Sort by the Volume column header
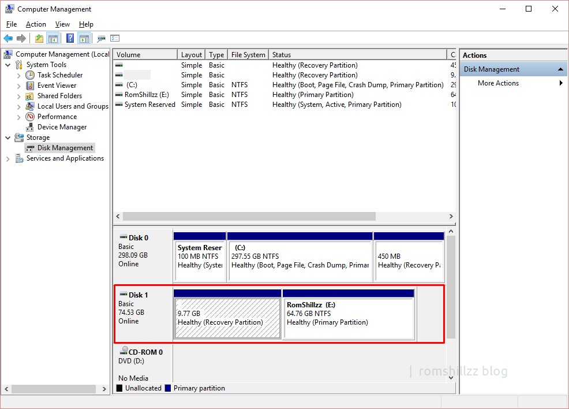This screenshot has width=569, height=409. [x=145, y=54]
